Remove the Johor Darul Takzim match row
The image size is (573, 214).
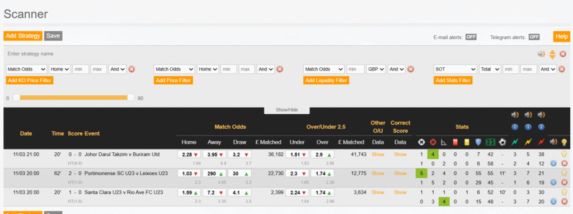(x=564, y=163)
